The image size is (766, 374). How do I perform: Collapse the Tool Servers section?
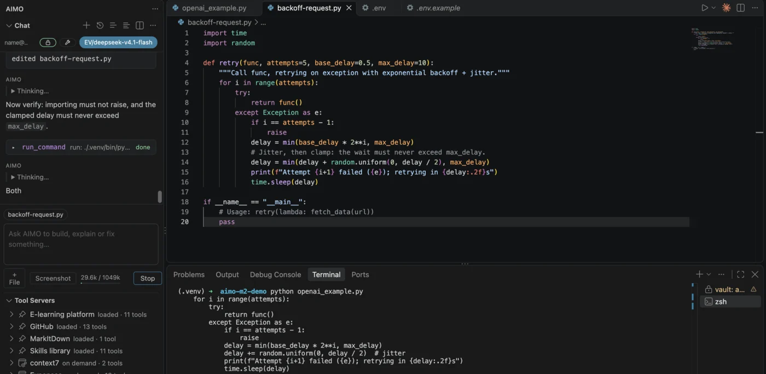pos(9,300)
